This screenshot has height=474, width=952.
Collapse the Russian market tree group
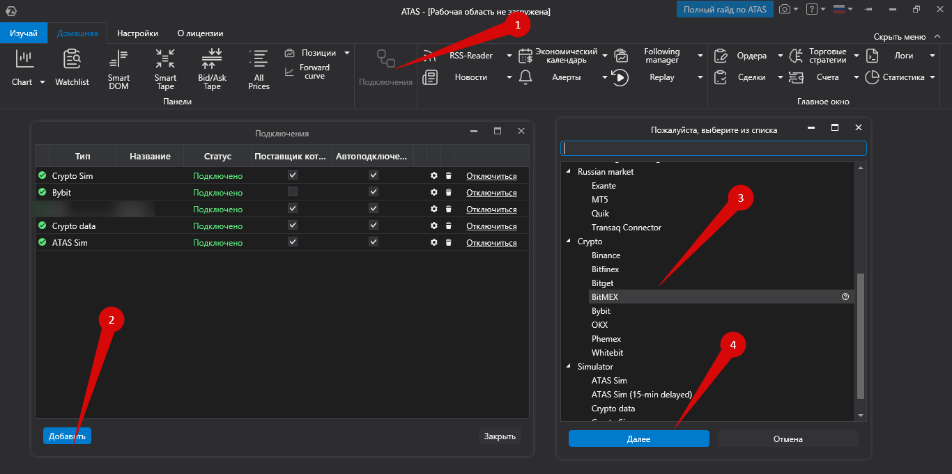pyautogui.click(x=568, y=171)
